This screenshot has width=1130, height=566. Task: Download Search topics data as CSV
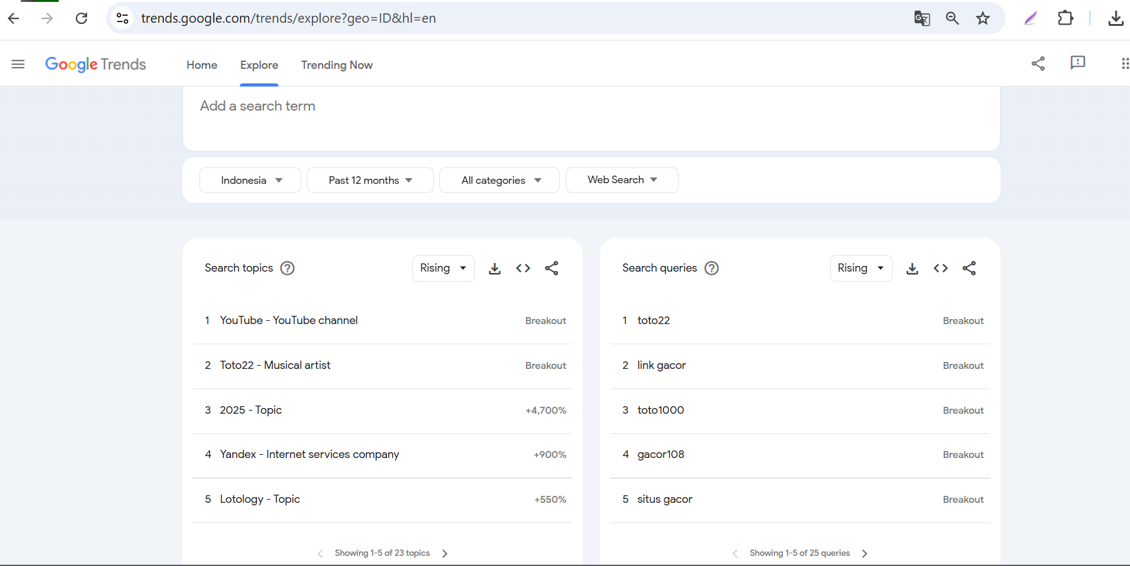point(495,268)
